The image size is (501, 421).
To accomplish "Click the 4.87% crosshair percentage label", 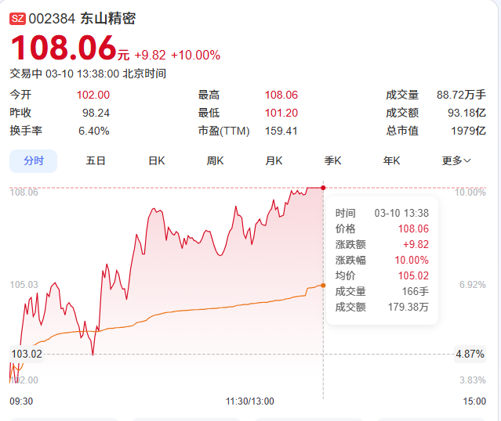I will [470, 354].
